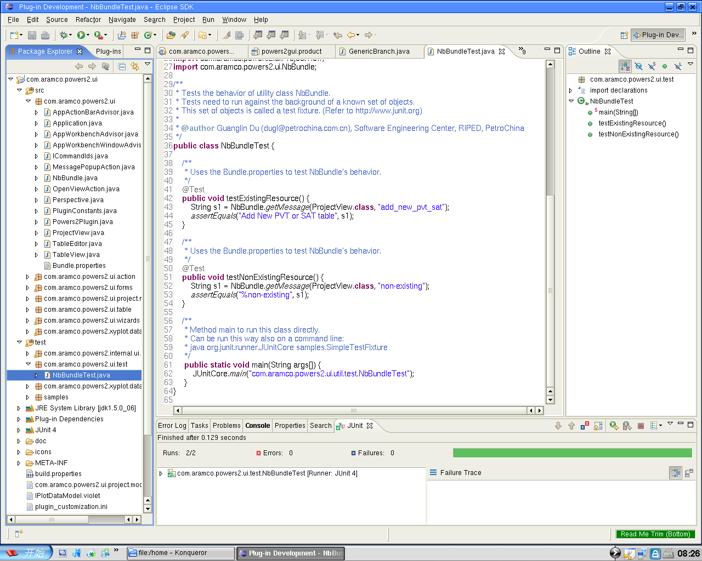
Task: Expand import declarations in Outline
Action: pos(571,90)
